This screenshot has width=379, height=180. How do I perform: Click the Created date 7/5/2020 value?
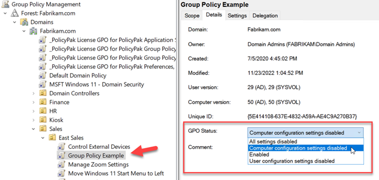273,59
